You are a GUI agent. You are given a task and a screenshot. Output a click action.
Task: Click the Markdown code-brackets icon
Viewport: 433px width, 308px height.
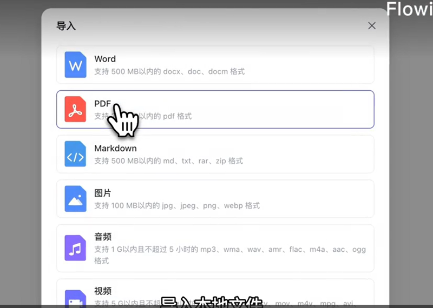(75, 154)
